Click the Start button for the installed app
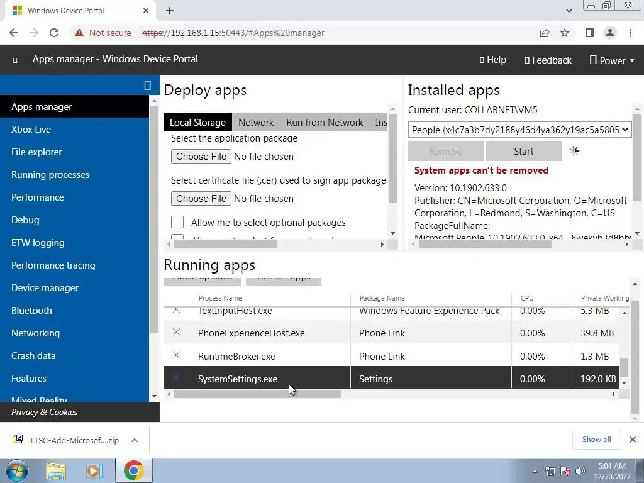The height and width of the screenshot is (483, 644). point(524,151)
